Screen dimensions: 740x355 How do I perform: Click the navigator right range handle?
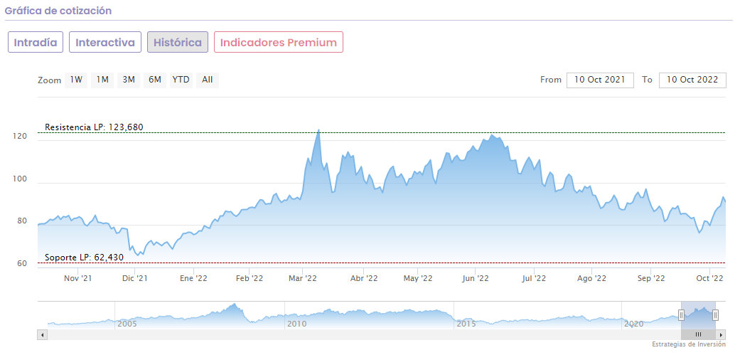tap(715, 315)
